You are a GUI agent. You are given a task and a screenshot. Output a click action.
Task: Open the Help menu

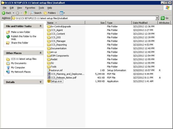[50, 8]
